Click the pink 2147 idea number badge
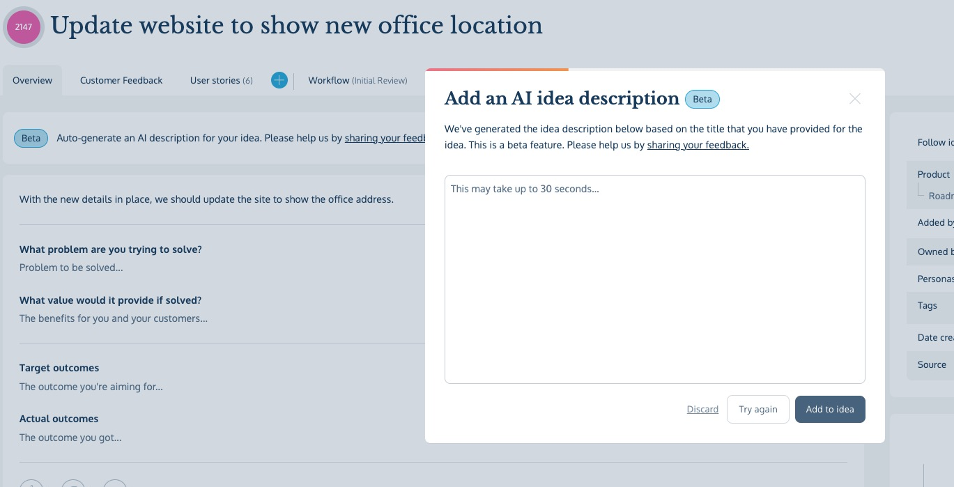Image resolution: width=954 pixels, height=487 pixels. 23,26
